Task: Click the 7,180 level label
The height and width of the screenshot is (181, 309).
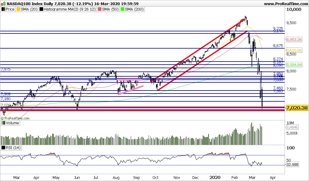Action: pyautogui.click(x=6, y=99)
